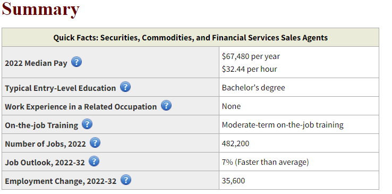The image size is (392, 194).
Task: Open help icon for Employment Change, 2022-32
Action: (x=126, y=180)
